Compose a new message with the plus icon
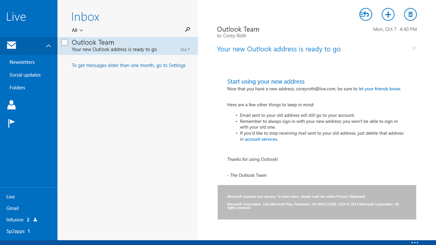436x245 pixels. click(x=388, y=14)
